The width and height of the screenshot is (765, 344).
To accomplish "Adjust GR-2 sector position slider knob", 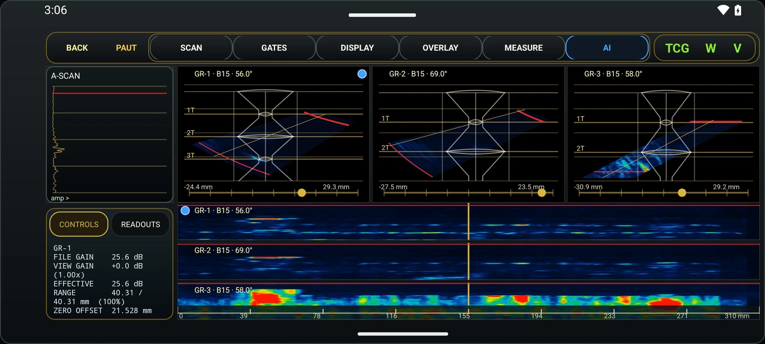I will pos(542,193).
